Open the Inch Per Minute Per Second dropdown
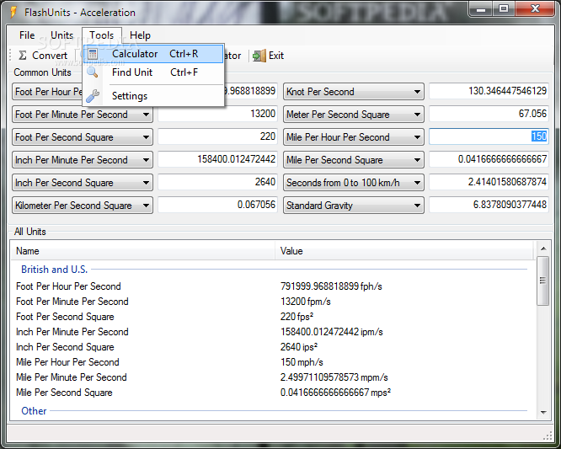 point(83,160)
